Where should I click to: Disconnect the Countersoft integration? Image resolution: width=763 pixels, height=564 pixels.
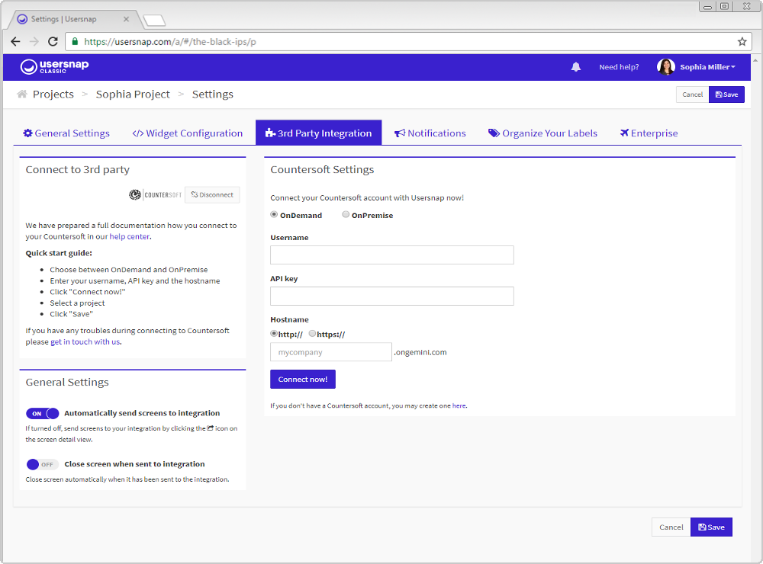point(212,194)
